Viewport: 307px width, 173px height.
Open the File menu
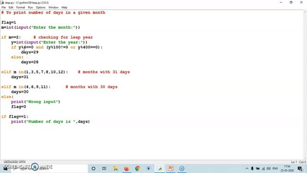click(3, 8)
